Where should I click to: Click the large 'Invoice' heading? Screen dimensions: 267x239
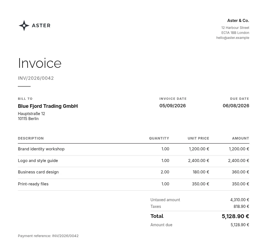click(39, 63)
